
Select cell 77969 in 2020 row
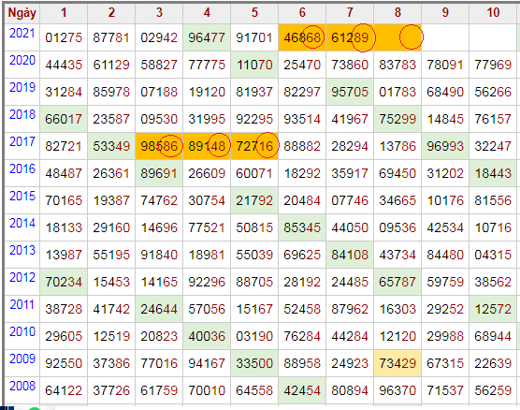tap(493, 65)
